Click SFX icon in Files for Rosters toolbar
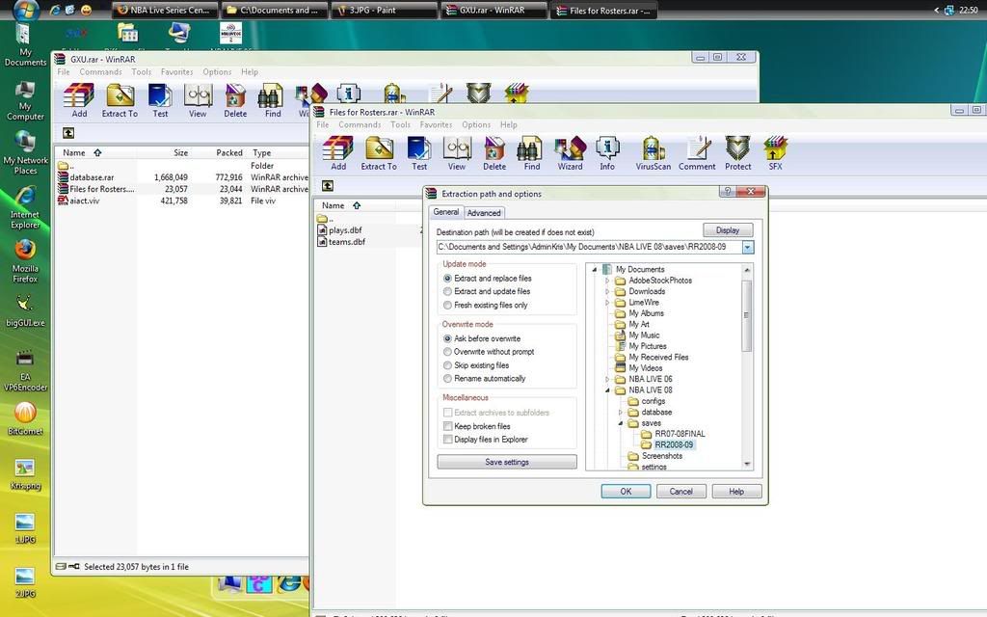 (776, 153)
